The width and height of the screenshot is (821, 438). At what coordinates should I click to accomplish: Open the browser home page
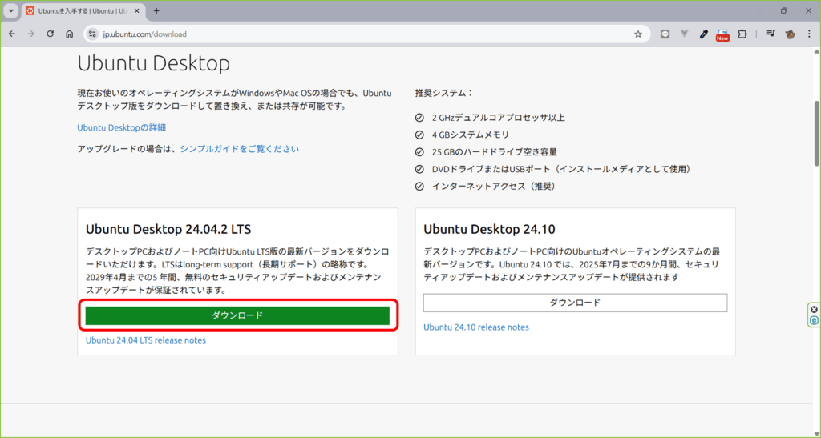(x=69, y=34)
